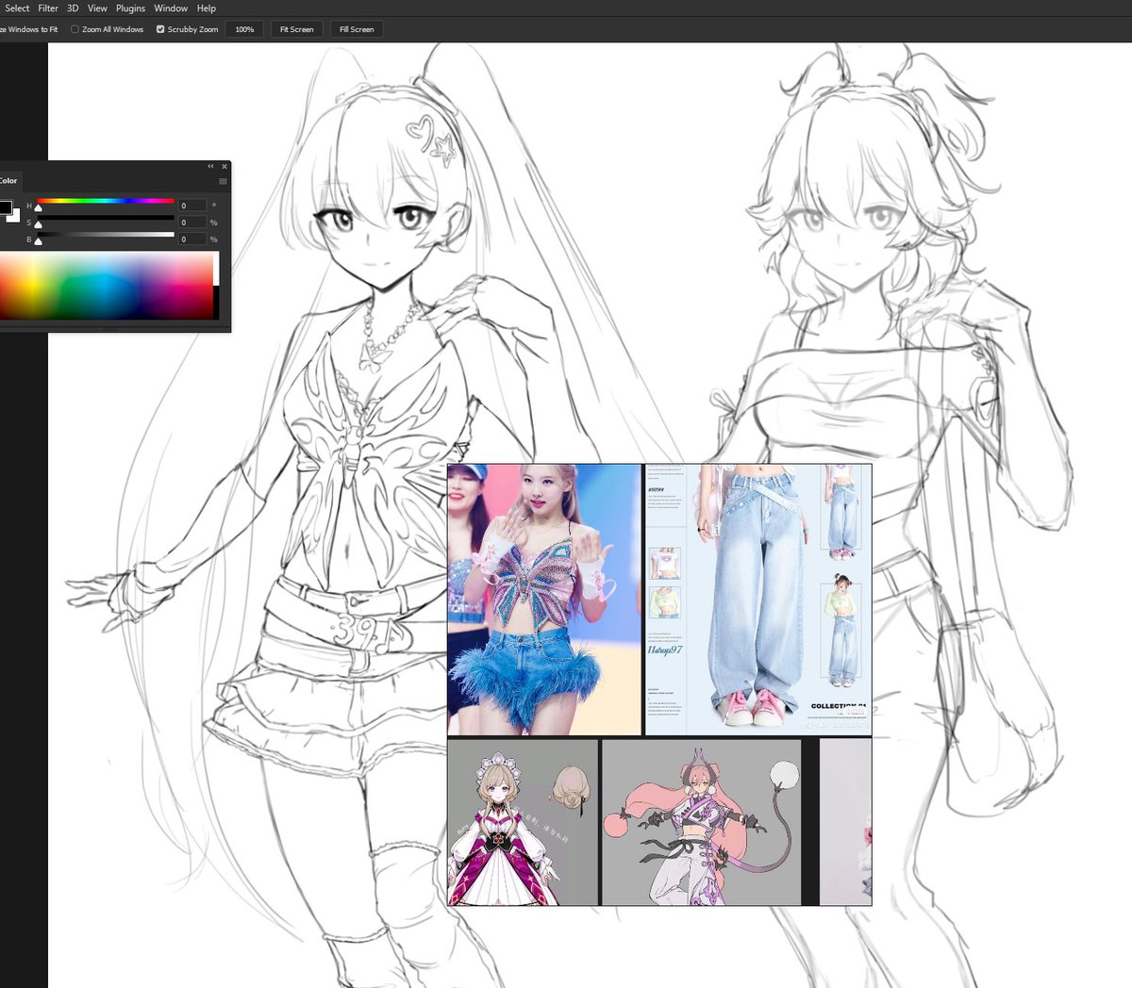The width and height of the screenshot is (1132, 988).
Task: Open the Select menu
Action: coord(16,8)
